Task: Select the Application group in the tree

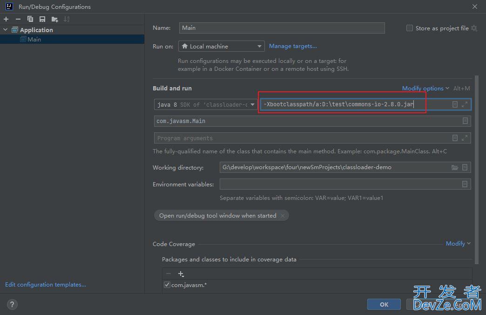Action: [x=36, y=30]
